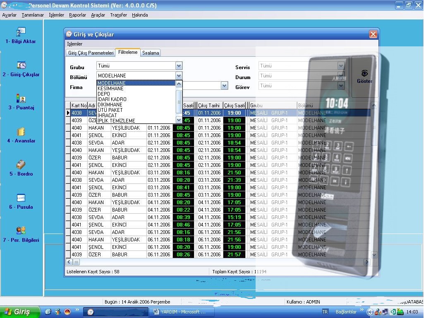Switch to the Sıralama tab

[x=151, y=53]
